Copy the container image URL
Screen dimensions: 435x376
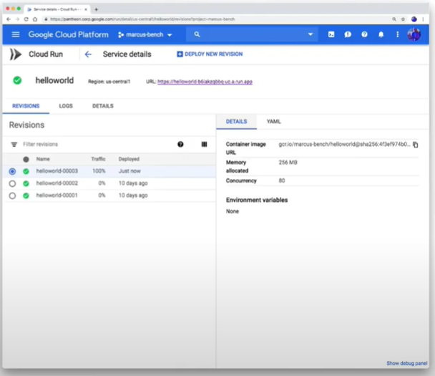pos(415,145)
